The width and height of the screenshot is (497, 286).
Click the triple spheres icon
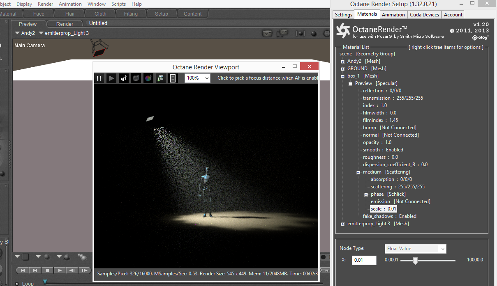[x=82, y=257]
